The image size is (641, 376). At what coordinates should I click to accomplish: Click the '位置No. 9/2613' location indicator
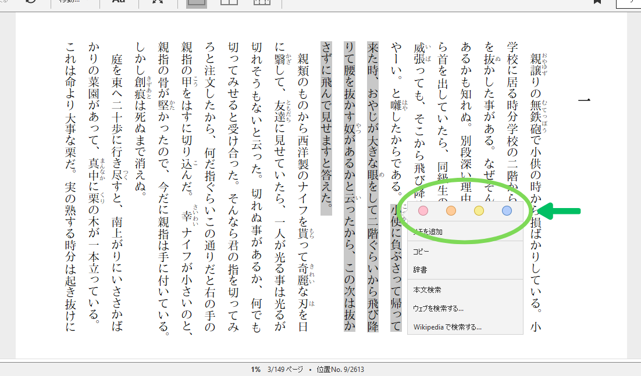[x=340, y=370]
